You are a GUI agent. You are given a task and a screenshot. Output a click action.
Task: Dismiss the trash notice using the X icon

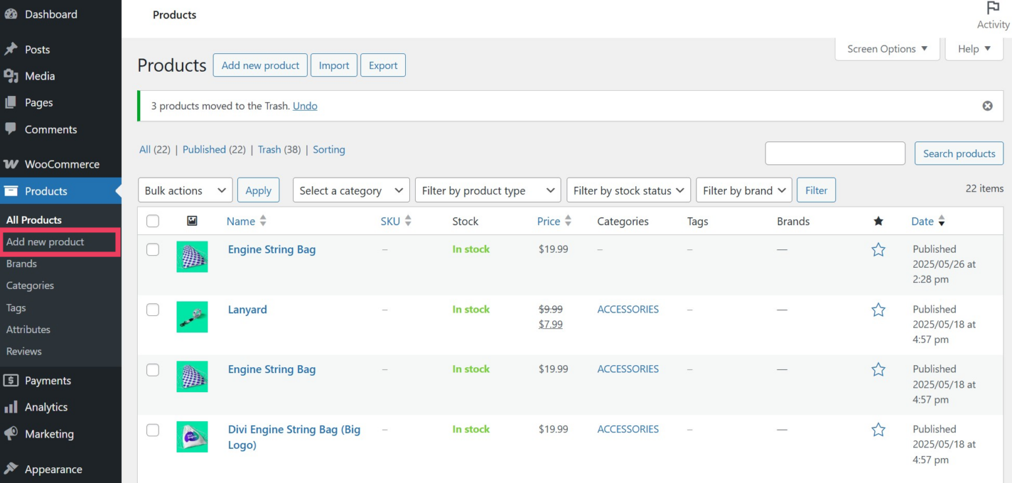[988, 105]
